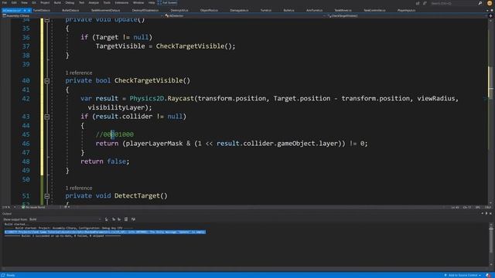The image size is (495, 278).
Task: Open the Tools menu
Action: [x=107, y=2]
